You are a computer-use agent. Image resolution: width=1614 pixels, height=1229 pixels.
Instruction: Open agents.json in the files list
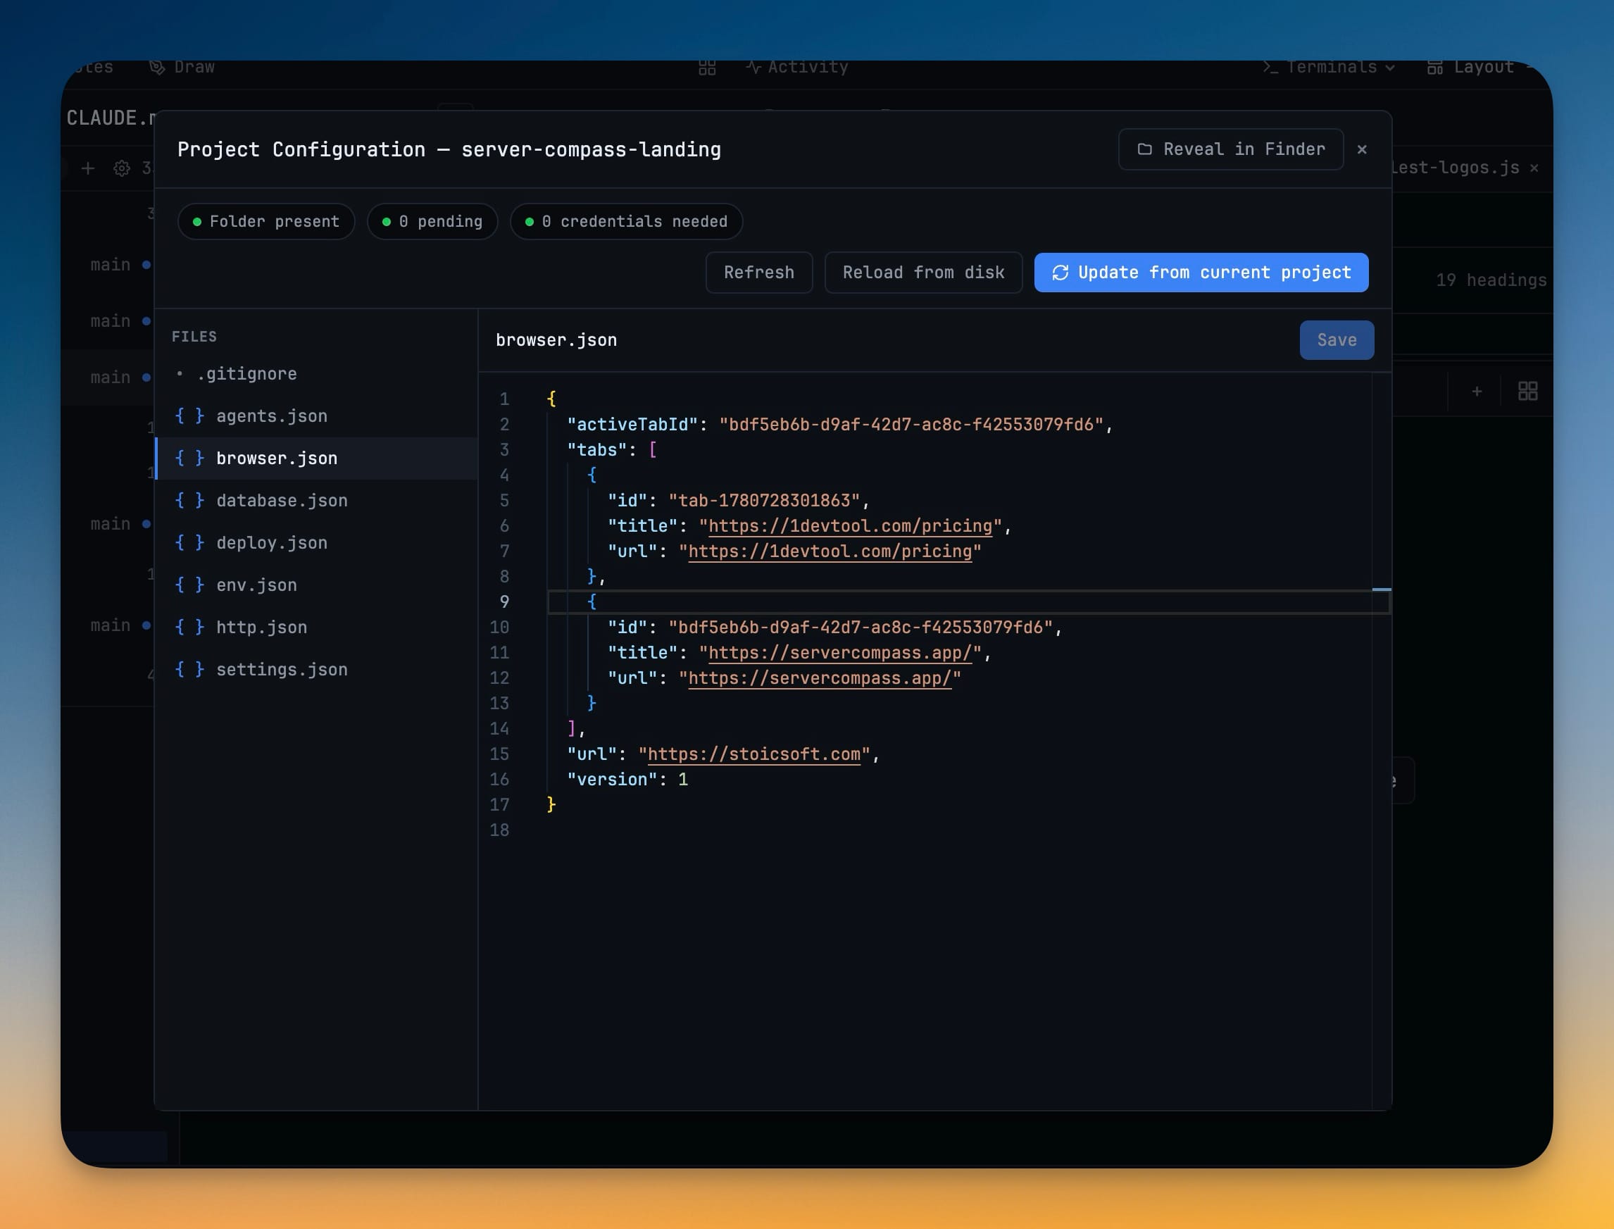point(316,416)
